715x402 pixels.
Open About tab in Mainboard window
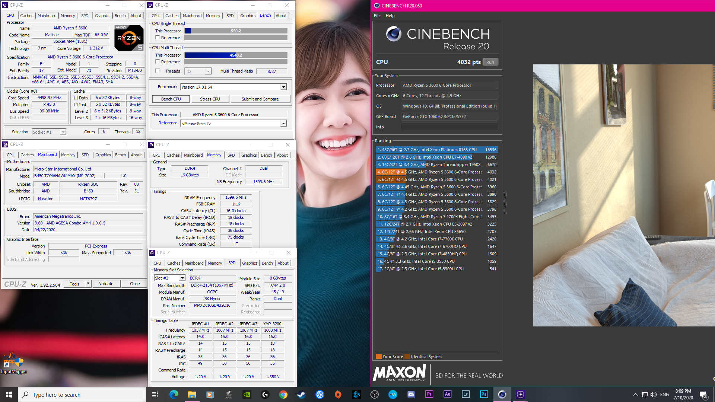pyautogui.click(x=136, y=155)
